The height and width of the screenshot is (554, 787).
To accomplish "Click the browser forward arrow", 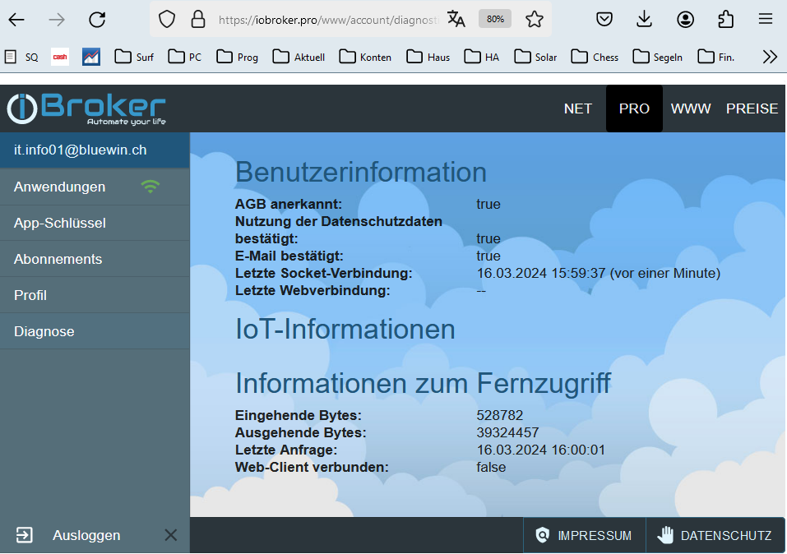I will pos(57,20).
